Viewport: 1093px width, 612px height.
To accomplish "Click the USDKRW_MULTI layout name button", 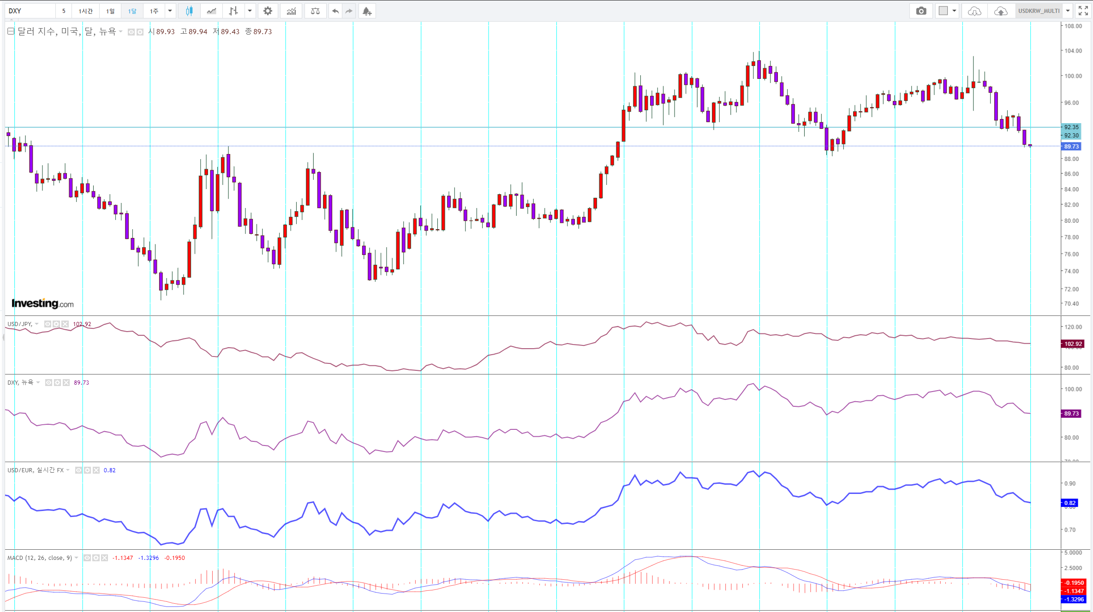I will [x=1039, y=11].
